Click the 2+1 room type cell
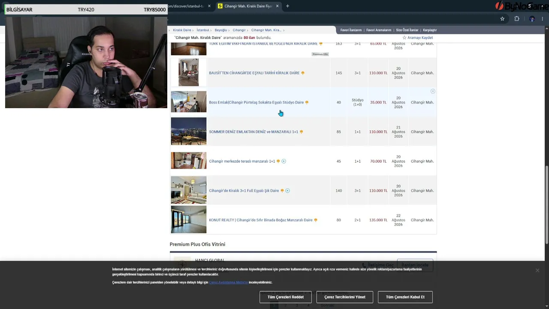 coord(357,220)
